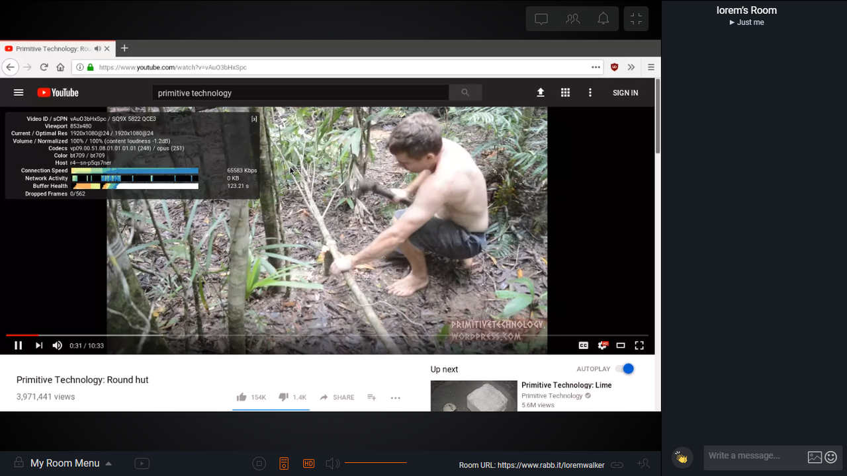Dislike the video with 1.4K dislikes
This screenshot has width=847, height=476.
pyautogui.click(x=292, y=397)
